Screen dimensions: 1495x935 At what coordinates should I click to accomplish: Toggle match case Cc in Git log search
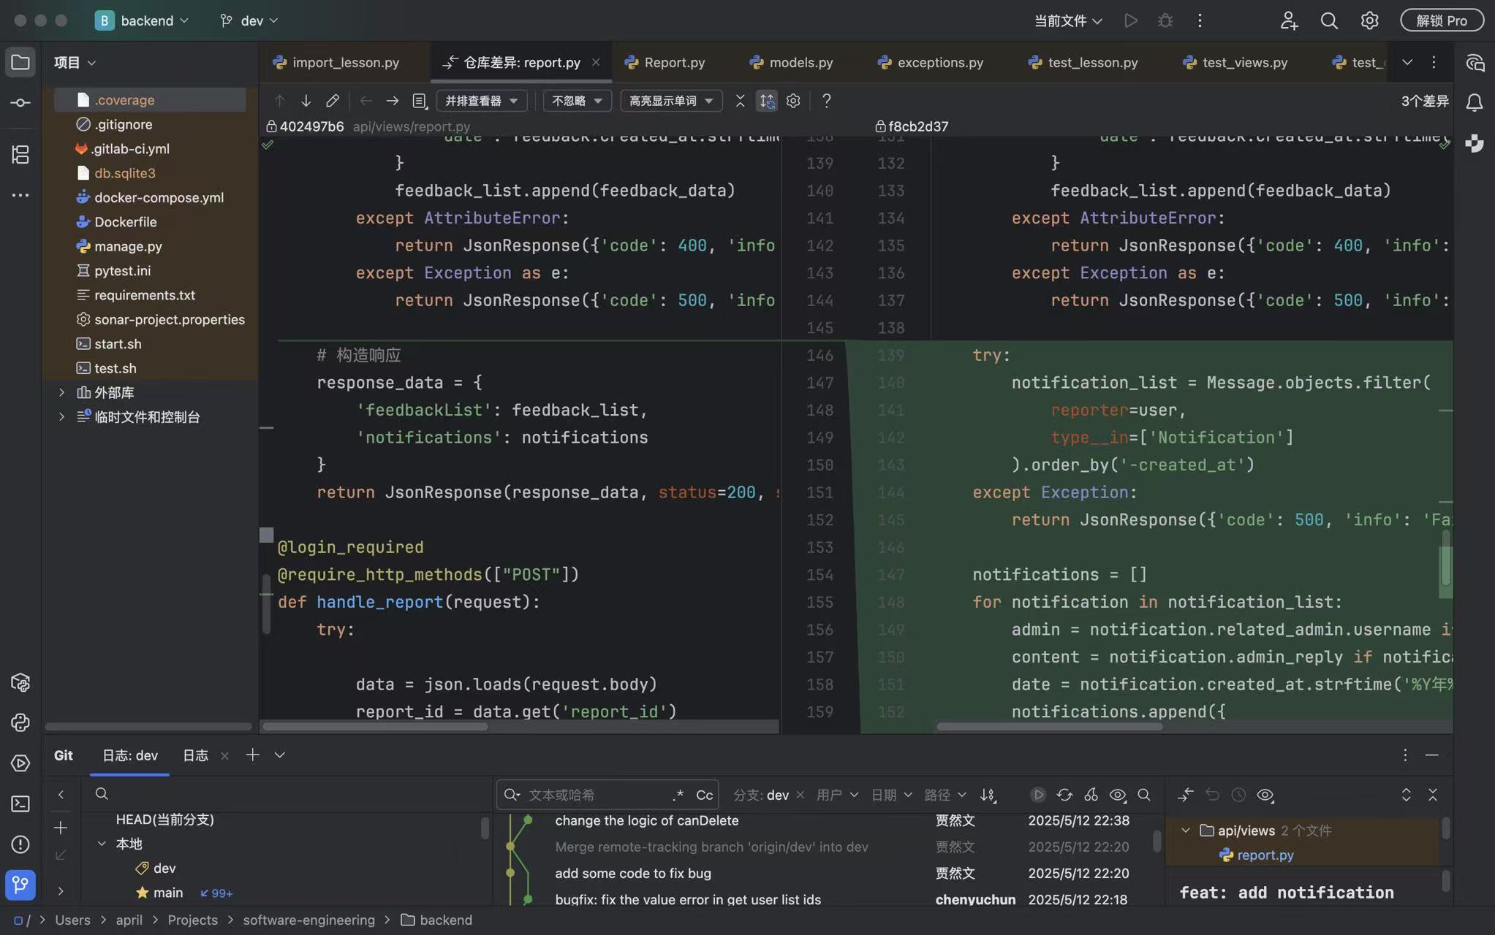click(704, 795)
